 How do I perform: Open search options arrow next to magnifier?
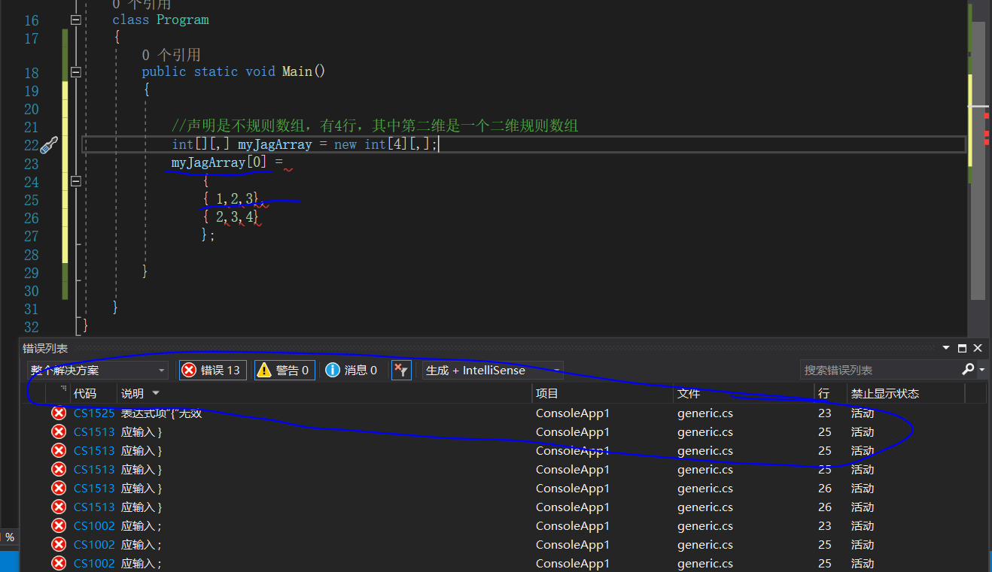coord(981,370)
